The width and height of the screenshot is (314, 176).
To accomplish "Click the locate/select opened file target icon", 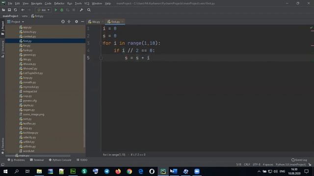I will (63, 22).
